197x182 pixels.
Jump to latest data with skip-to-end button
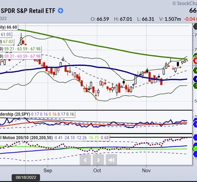(x=111, y=160)
